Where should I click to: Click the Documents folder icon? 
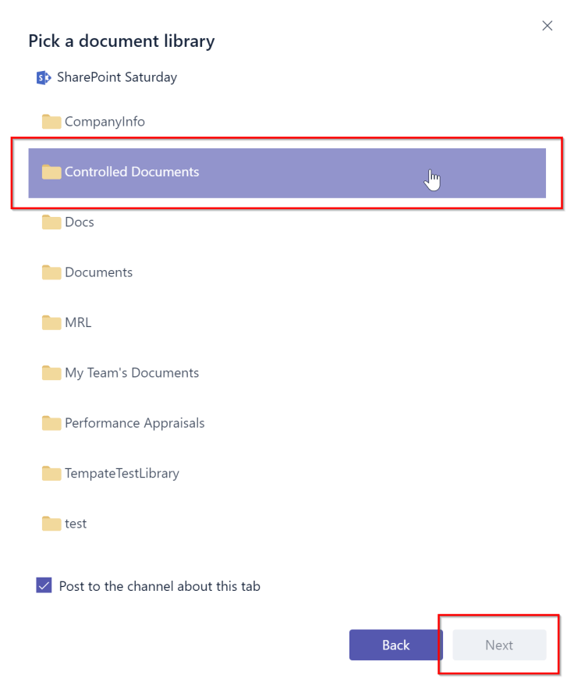pos(51,272)
